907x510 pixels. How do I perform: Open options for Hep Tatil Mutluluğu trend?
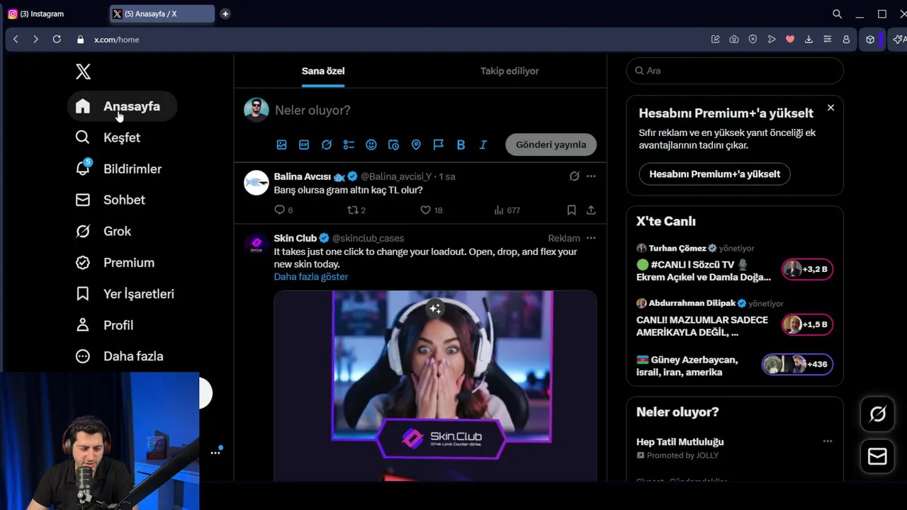click(x=827, y=441)
